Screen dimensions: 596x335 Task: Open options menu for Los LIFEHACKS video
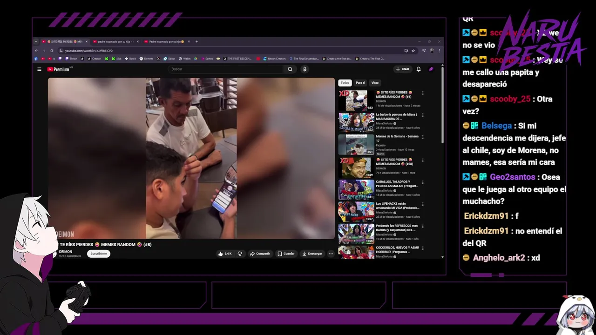coord(423,204)
